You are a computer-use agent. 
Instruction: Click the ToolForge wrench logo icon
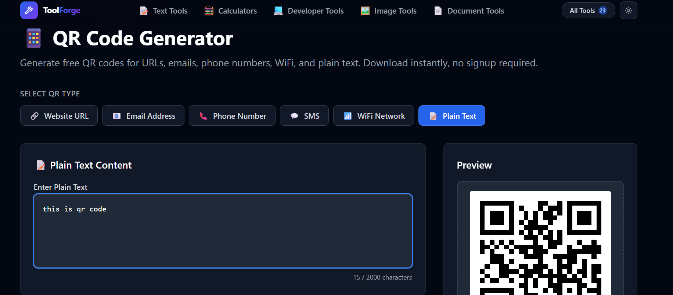[x=29, y=10]
